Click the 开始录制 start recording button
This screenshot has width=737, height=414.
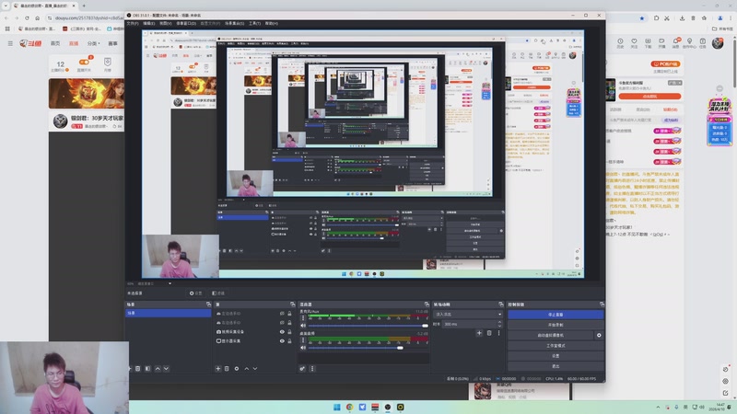click(x=556, y=325)
